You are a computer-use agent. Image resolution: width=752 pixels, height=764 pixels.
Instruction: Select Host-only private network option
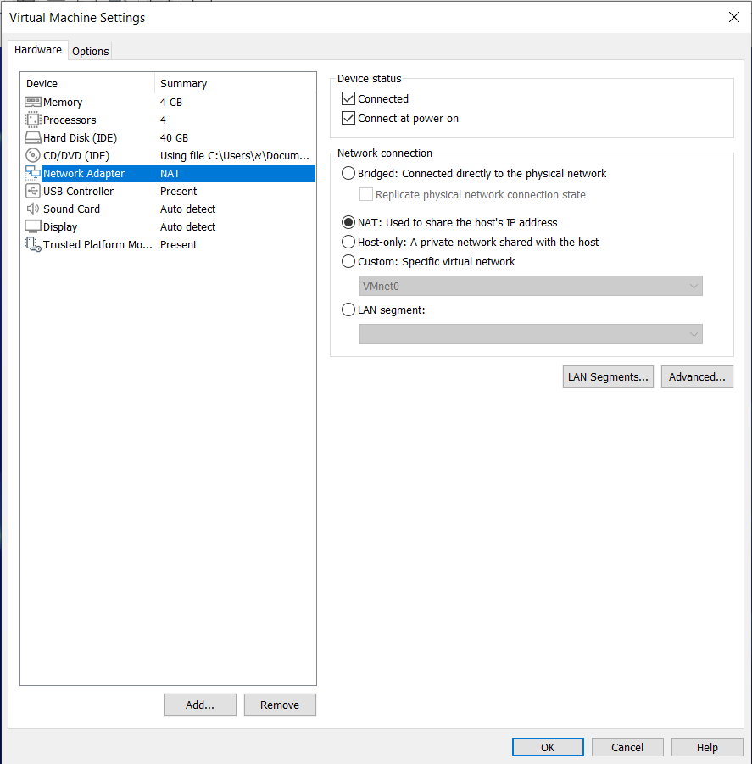click(x=348, y=243)
